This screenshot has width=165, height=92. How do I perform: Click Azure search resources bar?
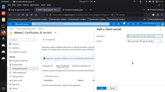70,24
